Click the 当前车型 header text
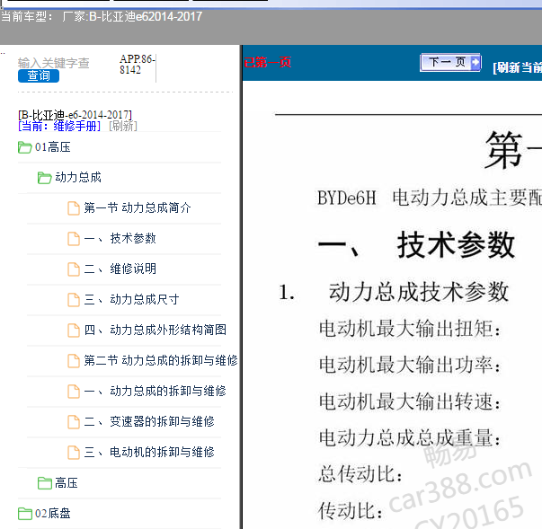 (x=27, y=16)
